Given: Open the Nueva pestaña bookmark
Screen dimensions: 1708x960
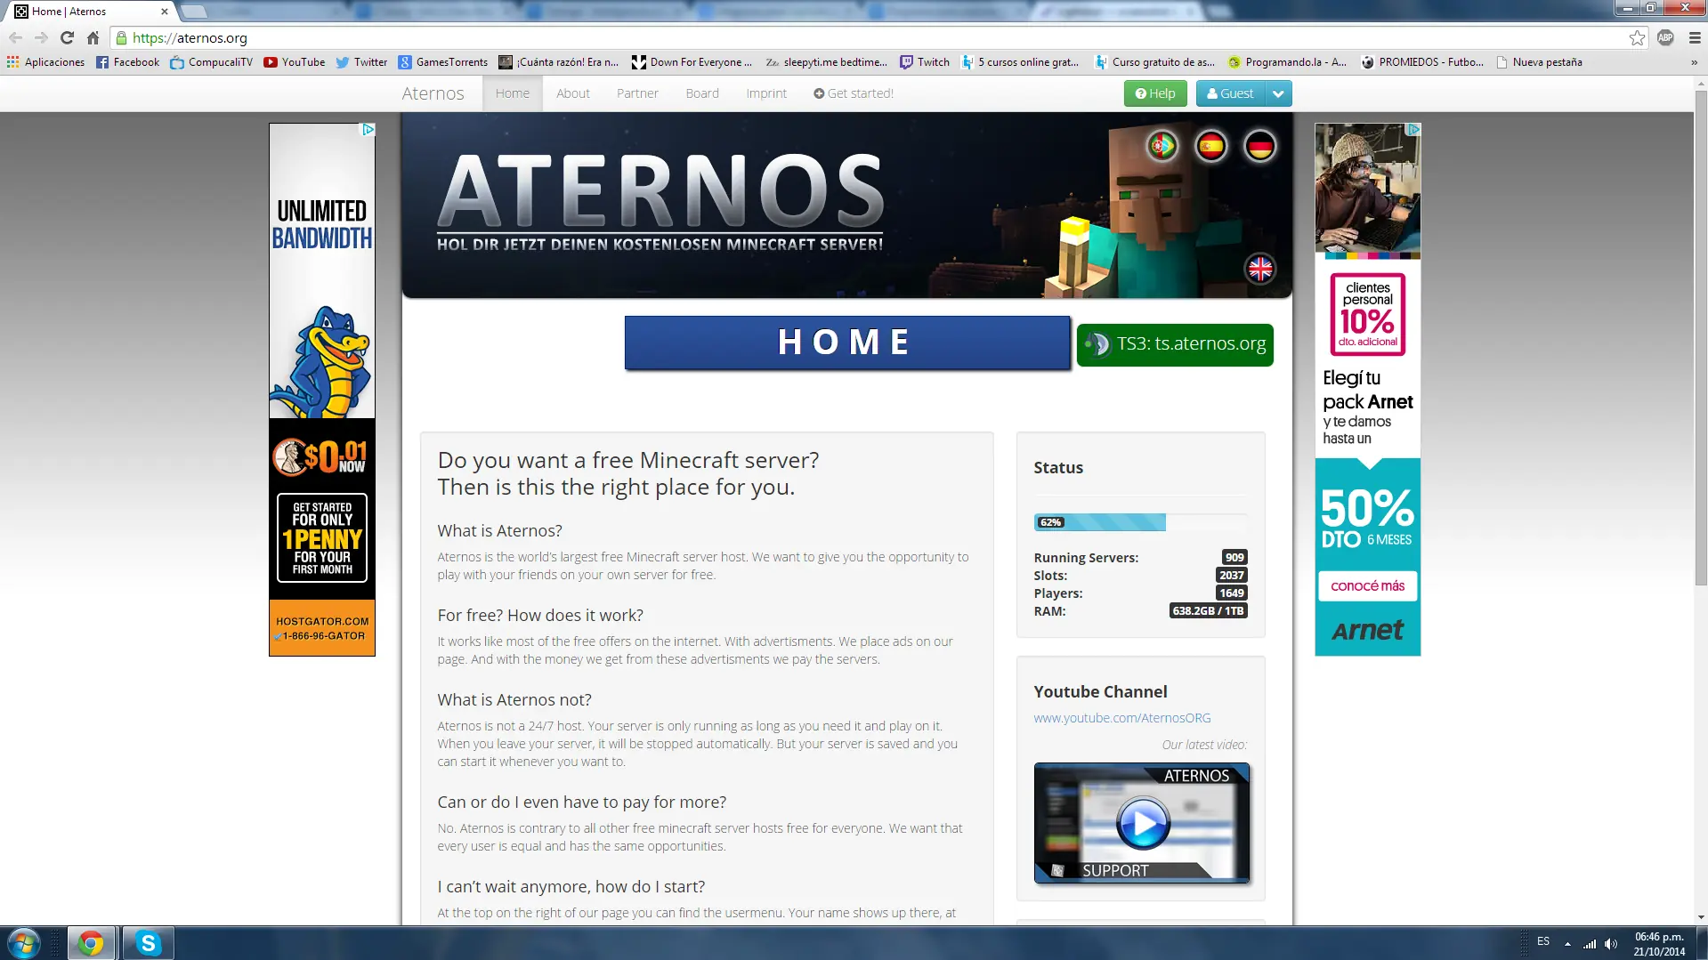Looking at the screenshot, I should click(x=1539, y=62).
